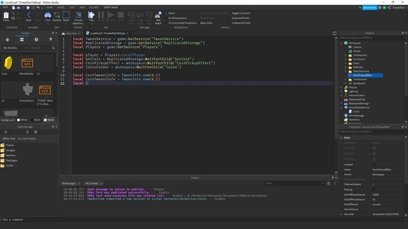This screenshot has height=229, width=408.
Task: Click the Explorer filter workspace field
Action: point(372,38)
